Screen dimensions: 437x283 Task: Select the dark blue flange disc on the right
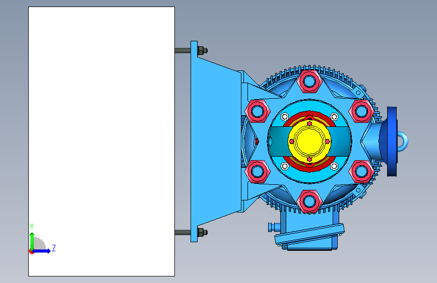tap(392, 141)
